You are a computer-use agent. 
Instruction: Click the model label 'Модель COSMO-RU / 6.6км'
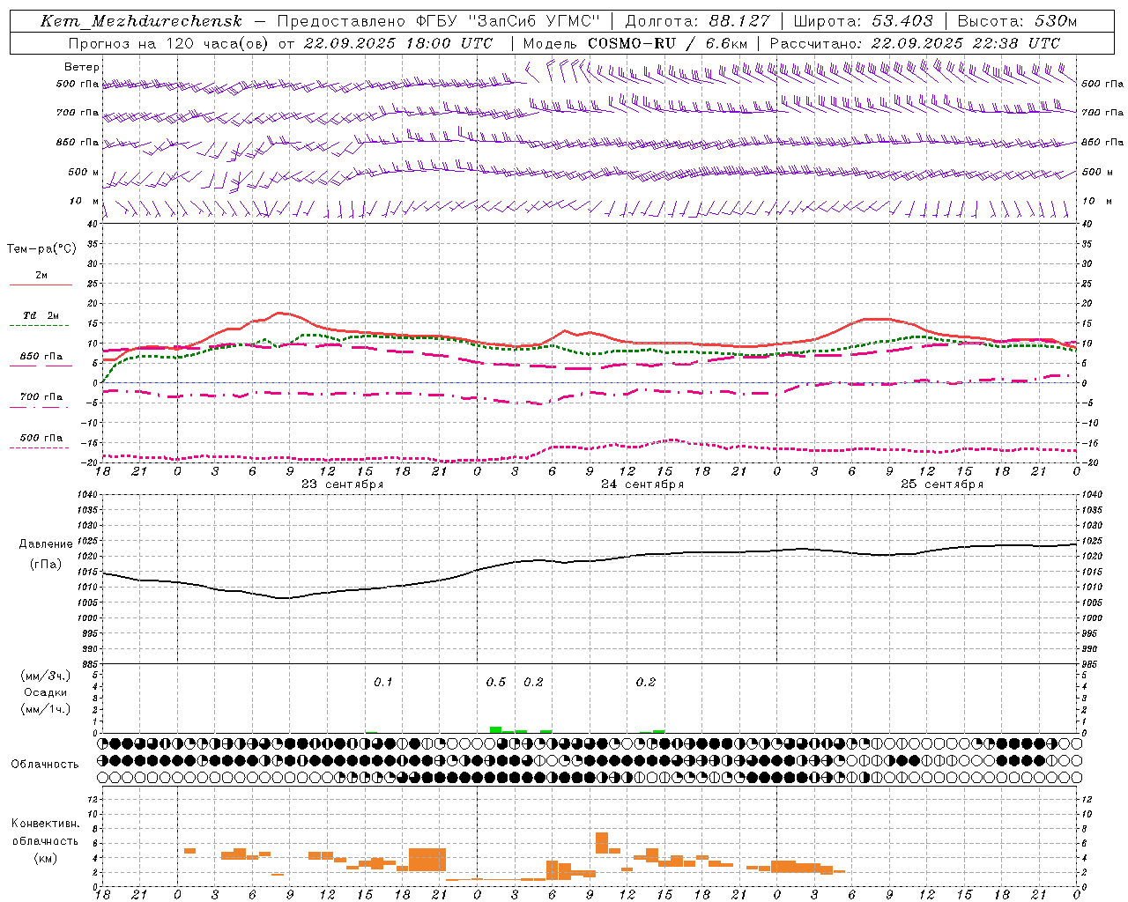635,43
